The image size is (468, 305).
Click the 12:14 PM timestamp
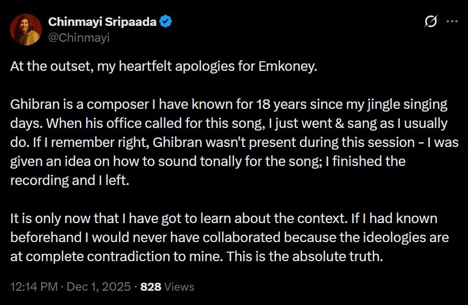coord(33,287)
